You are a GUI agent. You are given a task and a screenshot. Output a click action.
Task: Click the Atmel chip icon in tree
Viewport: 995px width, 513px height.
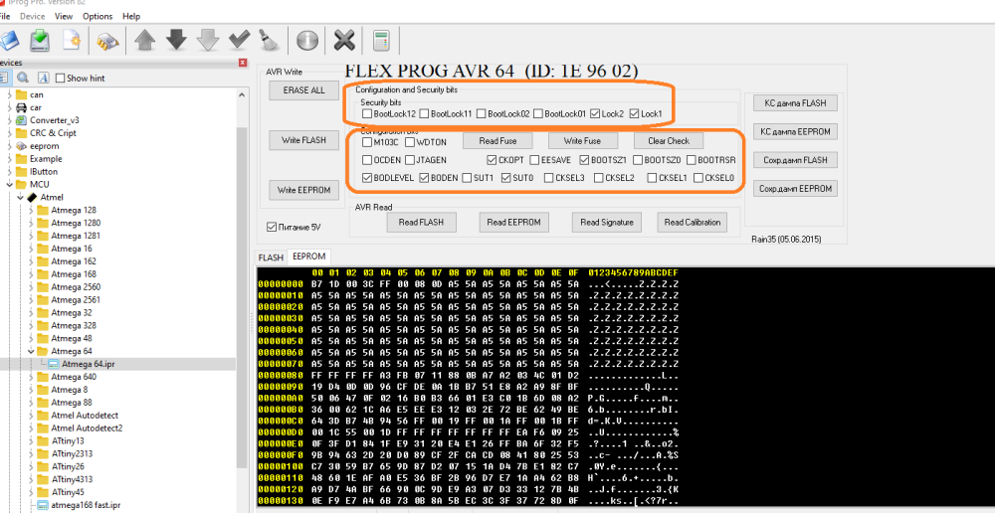(x=32, y=197)
